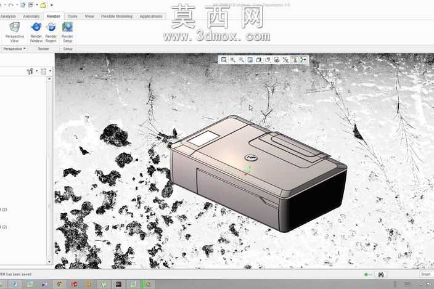
Task: Open Render Setup dialog
Action: pyautogui.click(x=67, y=33)
